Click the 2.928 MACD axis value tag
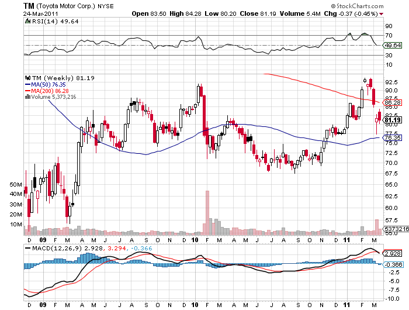The image size is (409, 310). (x=393, y=254)
